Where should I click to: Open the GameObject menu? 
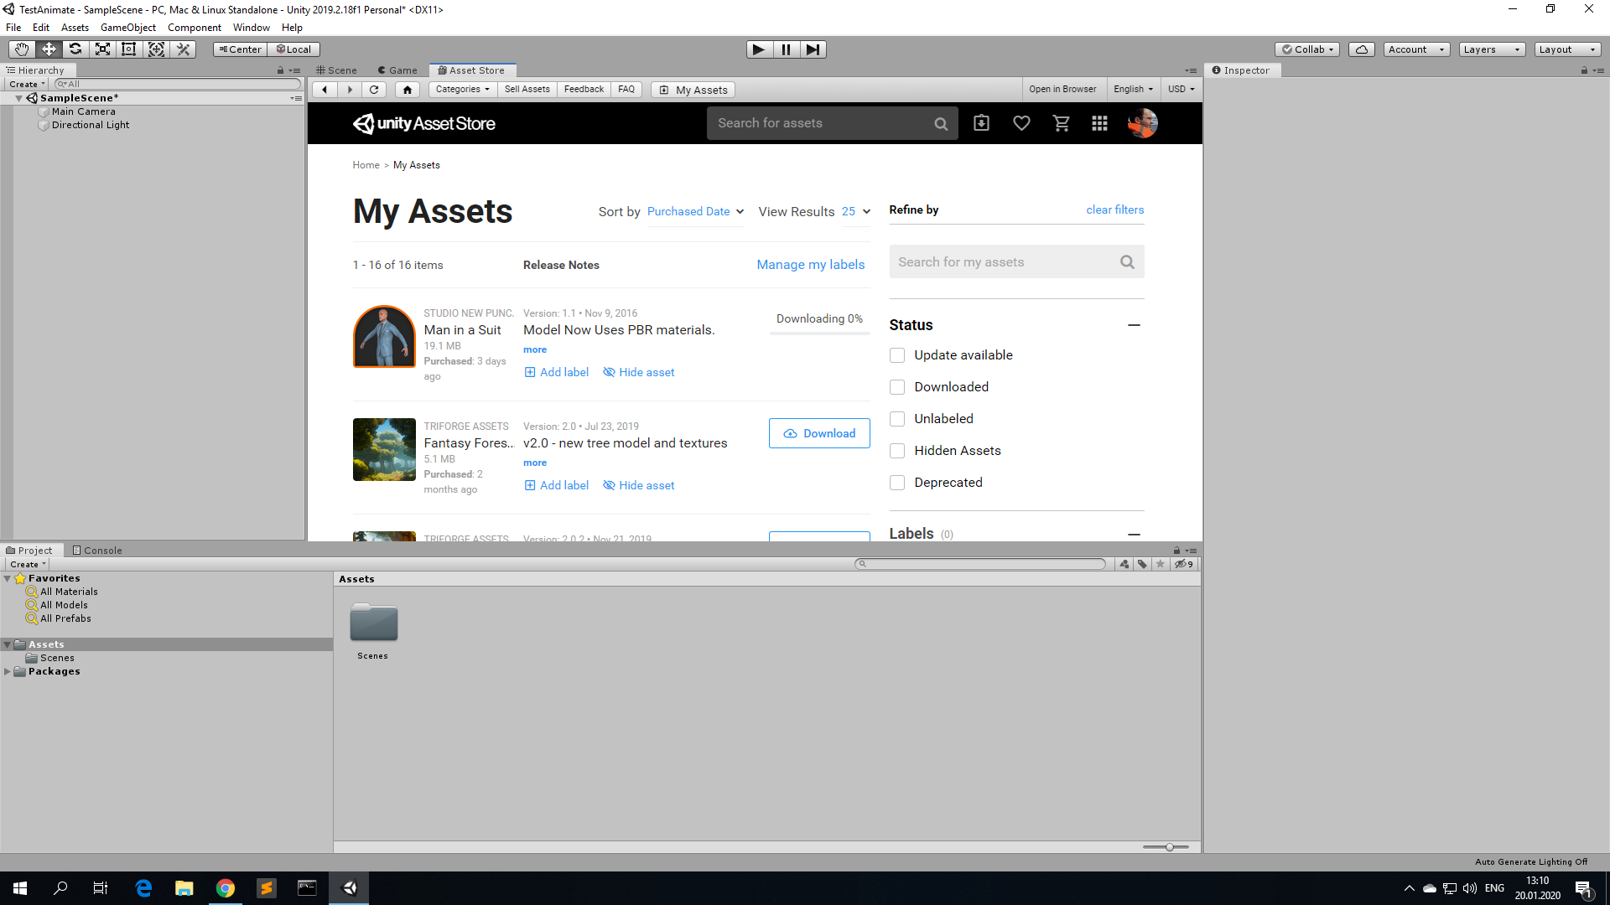tap(128, 28)
